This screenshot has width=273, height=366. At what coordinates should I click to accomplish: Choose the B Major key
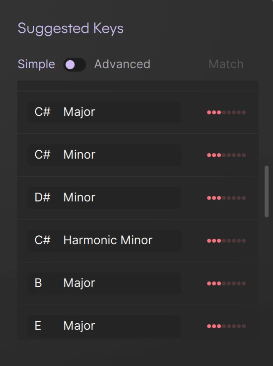(x=104, y=283)
